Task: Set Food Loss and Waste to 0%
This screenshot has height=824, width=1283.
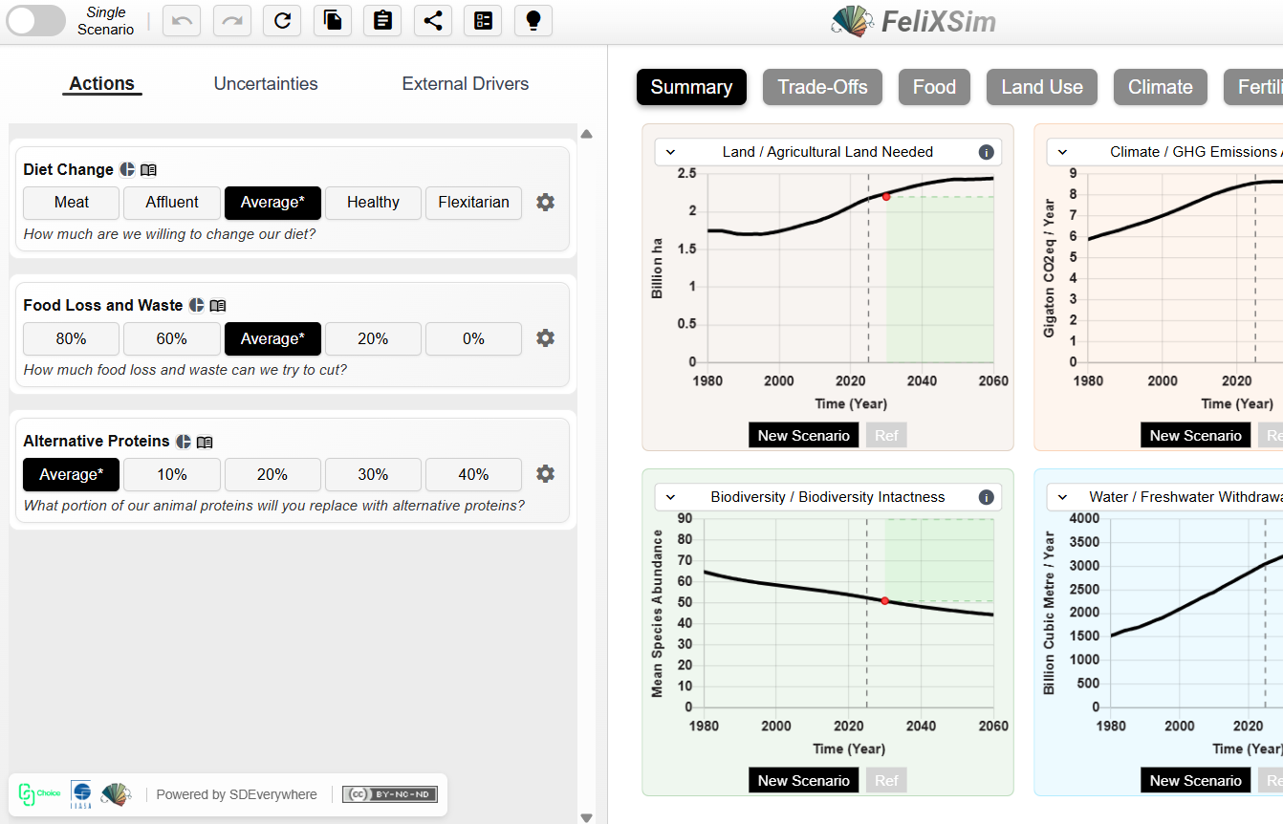Action: click(x=474, y=338)
